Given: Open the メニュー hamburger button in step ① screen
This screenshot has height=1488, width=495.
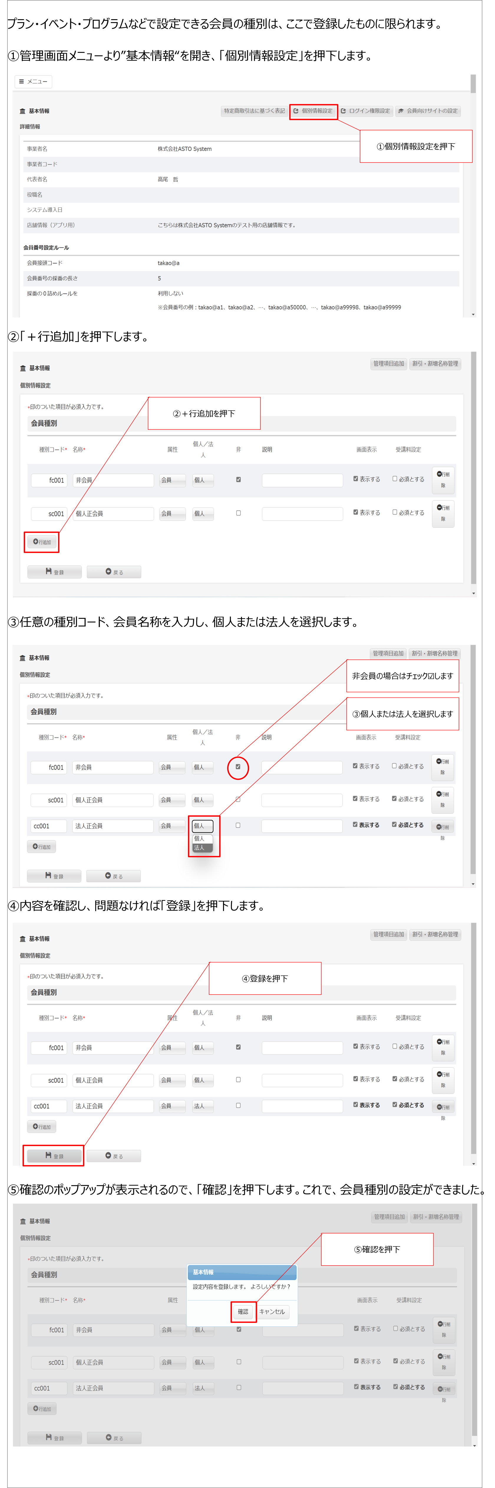Looking at the screenshot, I should [34, 81].
